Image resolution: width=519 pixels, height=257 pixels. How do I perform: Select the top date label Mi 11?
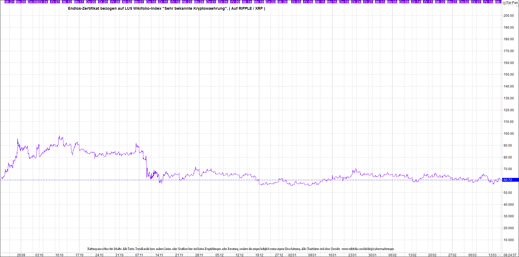(320, 2)
